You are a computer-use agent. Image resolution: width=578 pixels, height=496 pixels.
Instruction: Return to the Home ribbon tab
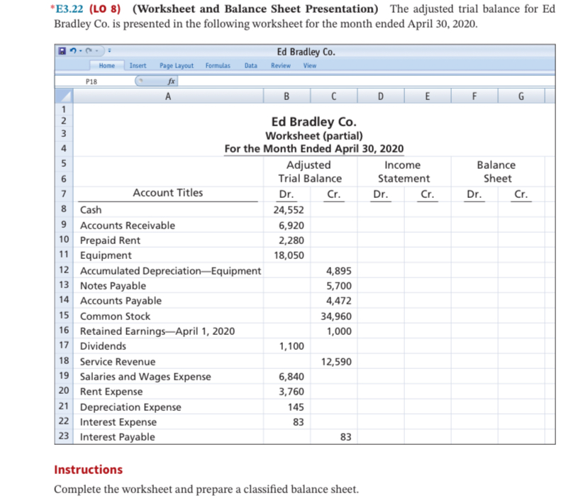coord(106,65)
